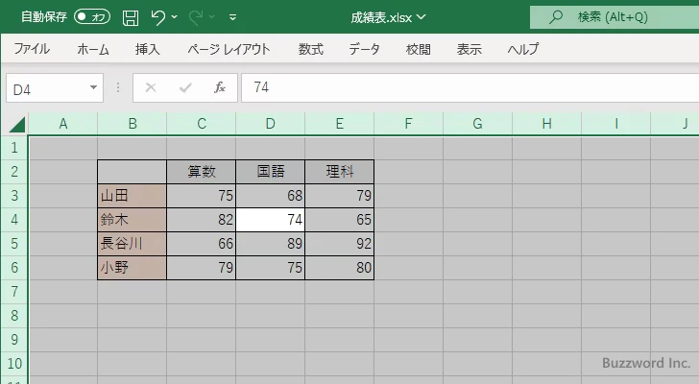Switch to the ヘルプ tab
Viewport: 699px width, 384px height.
click(x=523, y=49)
